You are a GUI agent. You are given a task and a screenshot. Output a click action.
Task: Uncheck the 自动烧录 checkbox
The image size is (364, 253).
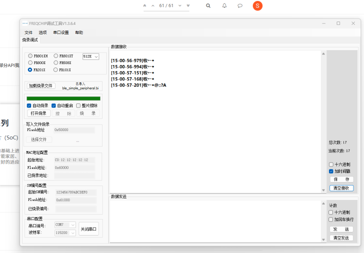click(x=29, y=106)
